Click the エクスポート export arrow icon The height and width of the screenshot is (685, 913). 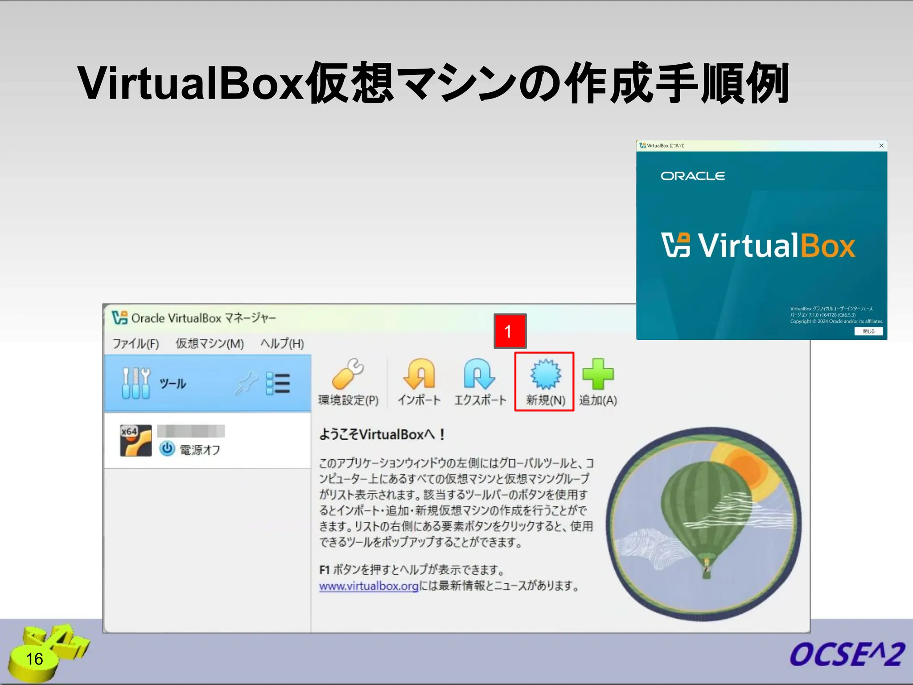[479, 374]
